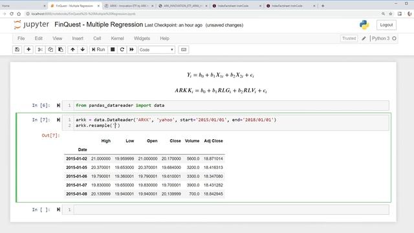
Task: Close the FinQuest browser tab
Action: [98, 6]
